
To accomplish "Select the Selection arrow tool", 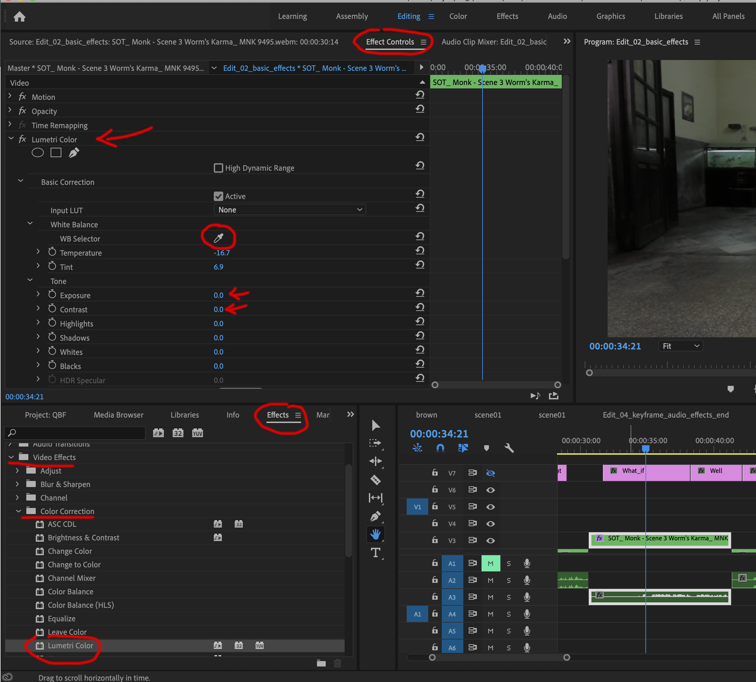I will (375, 425).
